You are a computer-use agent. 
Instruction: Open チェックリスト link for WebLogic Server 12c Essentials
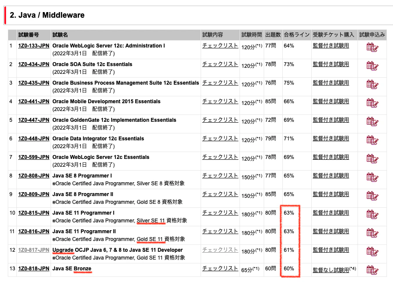click(220, 157)
